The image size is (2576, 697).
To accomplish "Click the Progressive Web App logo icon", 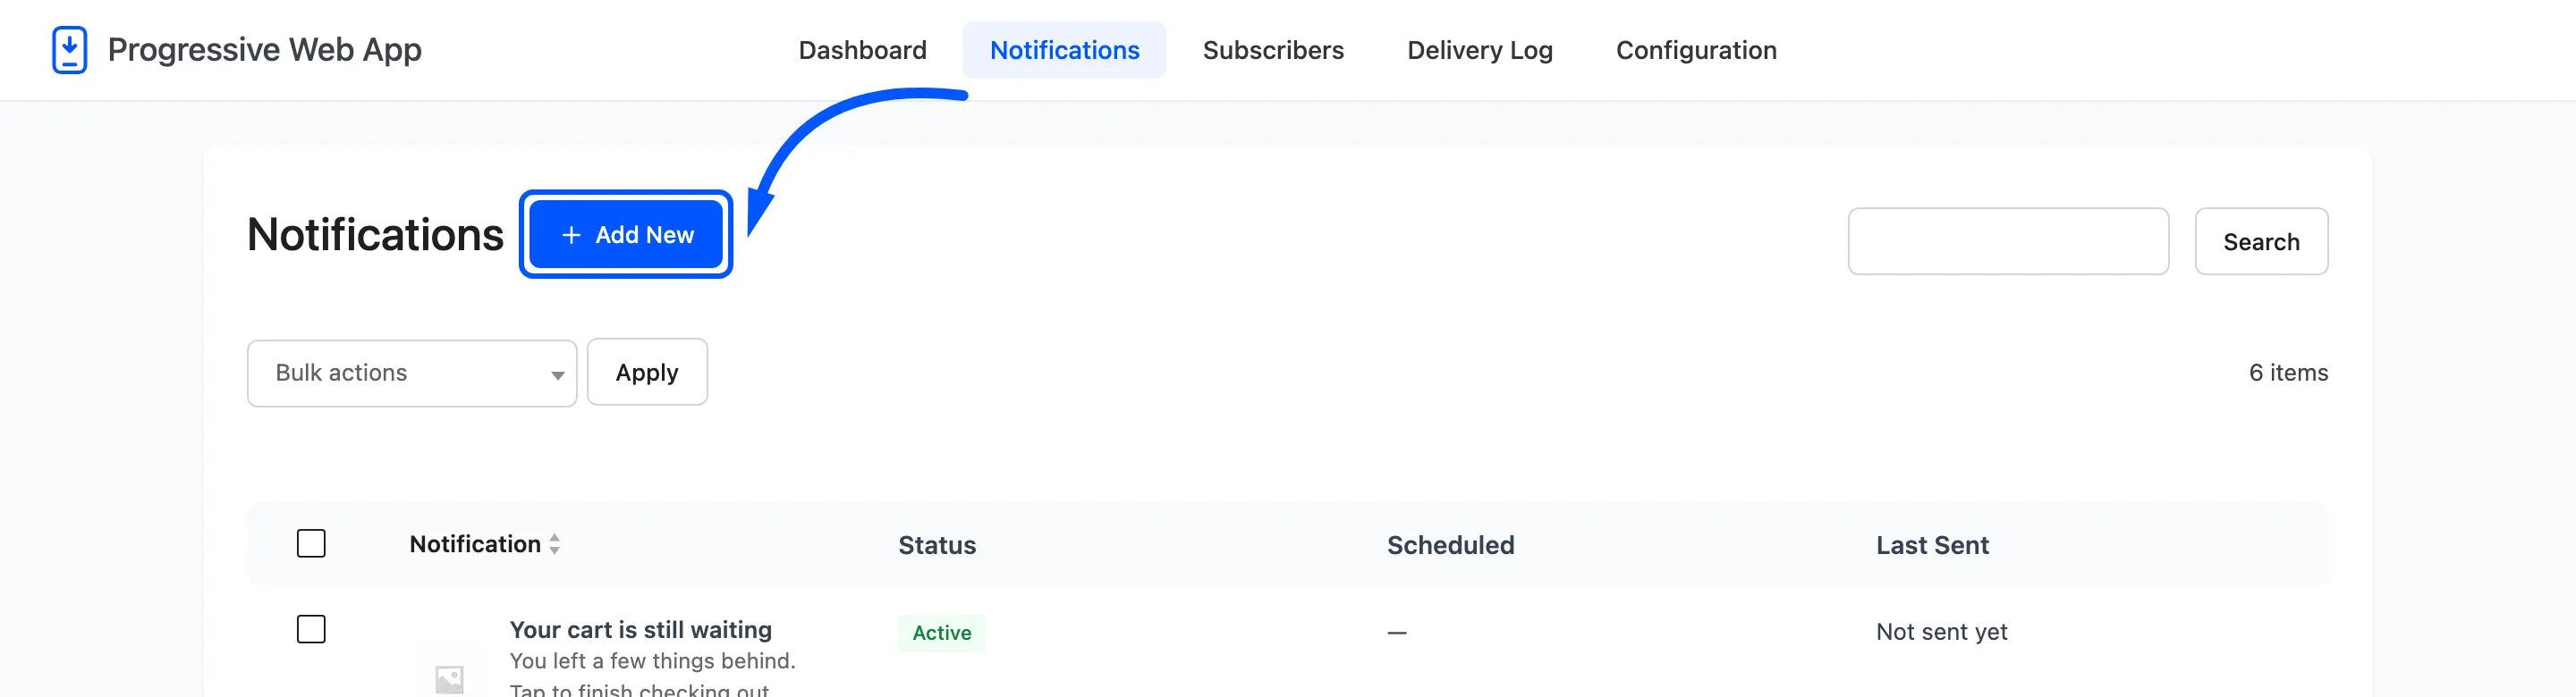I will (x=69, y=50).
